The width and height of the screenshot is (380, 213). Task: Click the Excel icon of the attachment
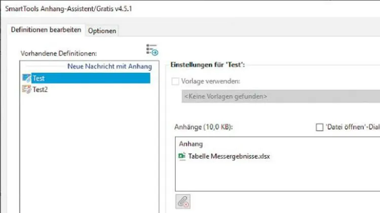pyautogui.click(x=182, y=156)
